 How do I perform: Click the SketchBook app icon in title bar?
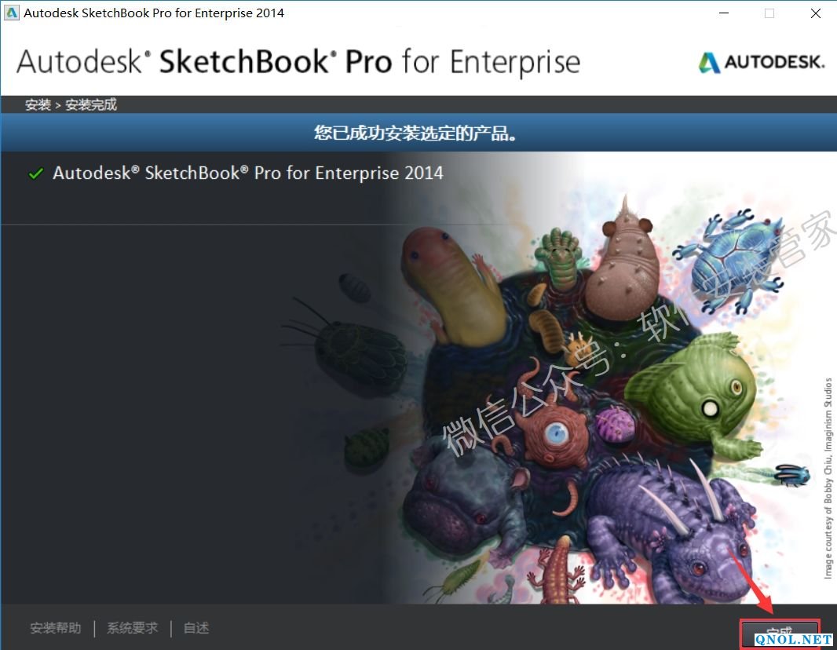(11, 13)
